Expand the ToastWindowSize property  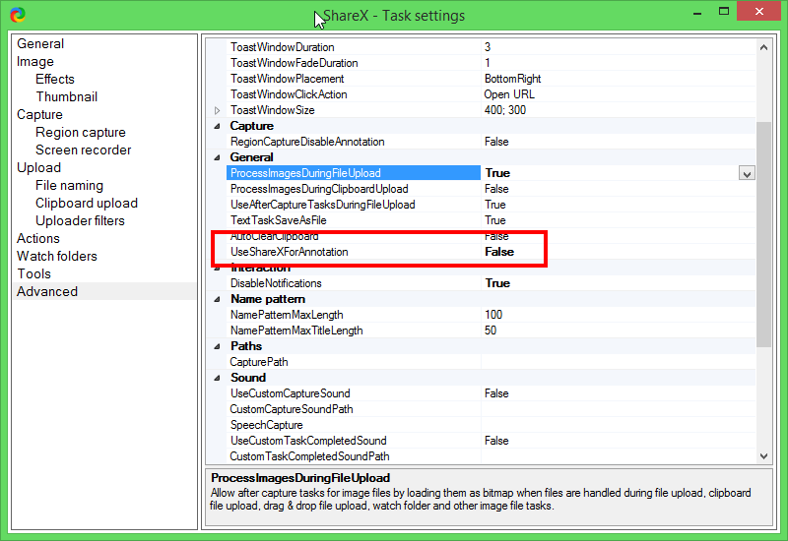point(217,110)
